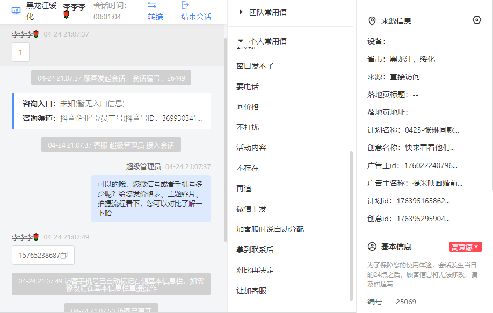This screenshot has height=313, width=493.
Task: Select the quick phrase 不存在
Action: click(248, 169)
